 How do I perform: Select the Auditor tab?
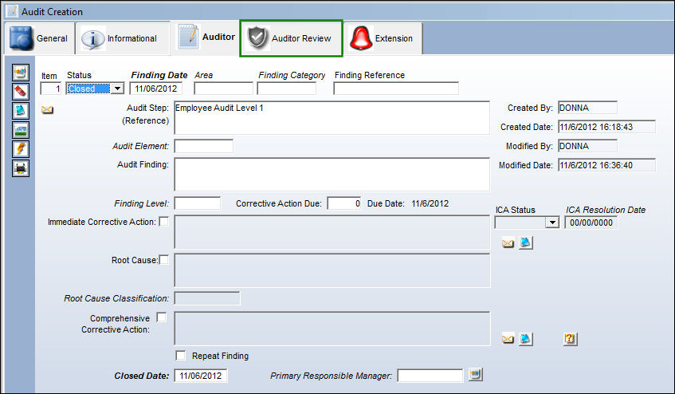point(206,37)
